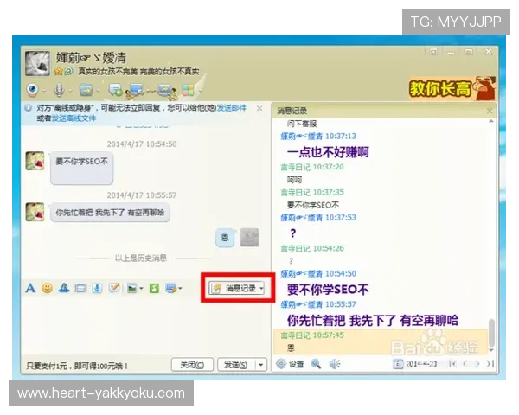The height and width of the screenshot is (415, 519).
Task: Click the message record scrollbar down arrow
Action: tap(491, 350)
